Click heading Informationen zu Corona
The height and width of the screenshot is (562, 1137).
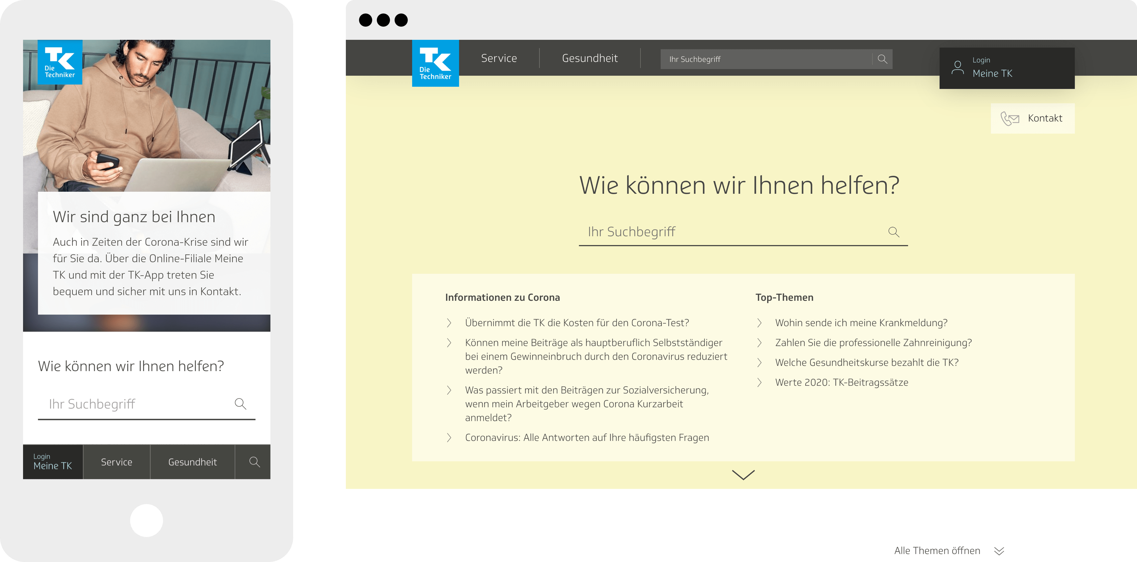click(502, 297)
